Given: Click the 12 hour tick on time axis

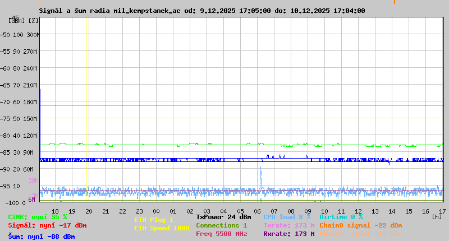Looking at the screenshot, I should pyautogui.click(x=375, y=211).
